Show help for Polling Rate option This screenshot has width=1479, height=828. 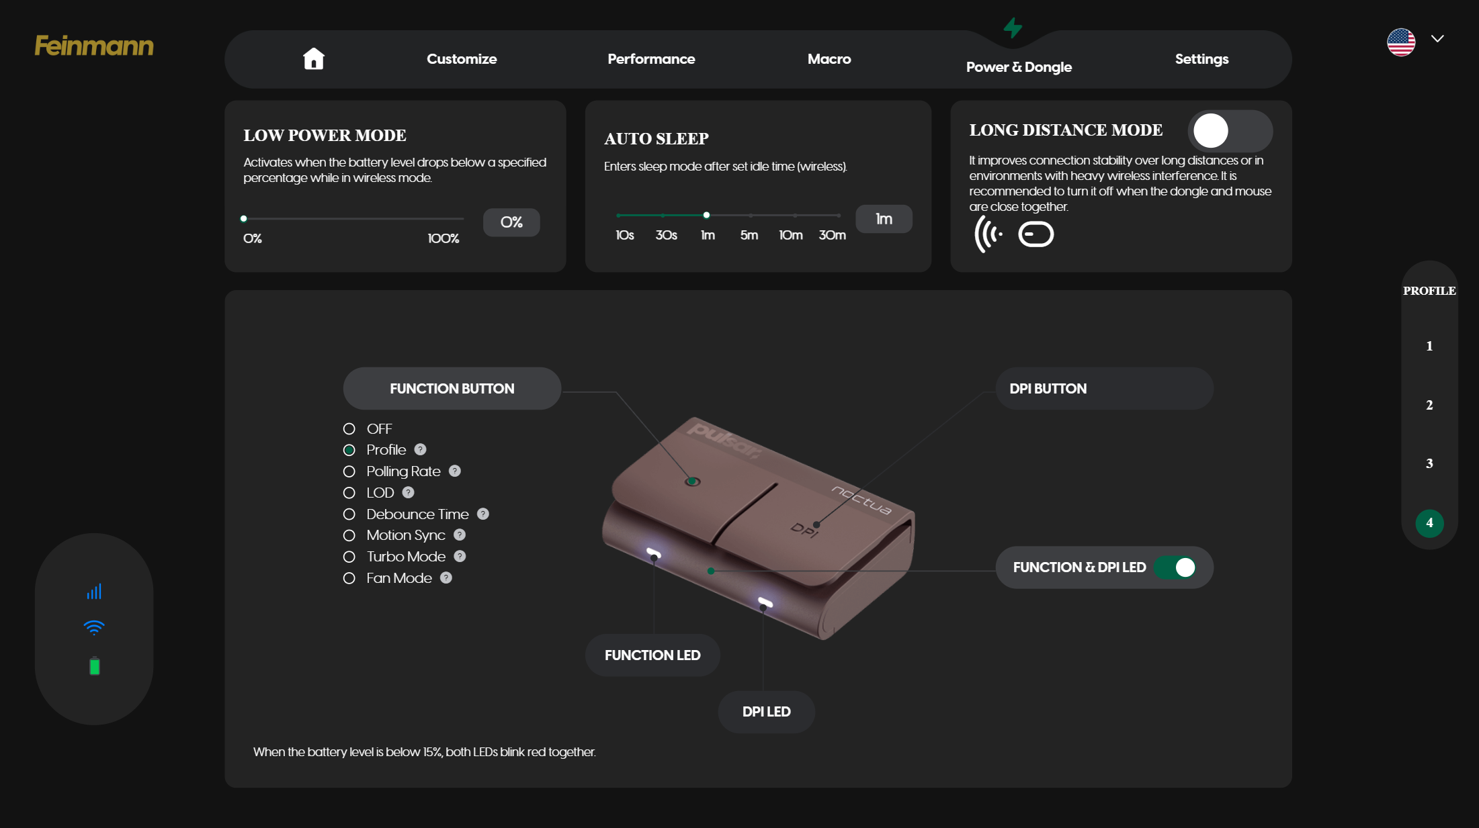pos(455,471)
